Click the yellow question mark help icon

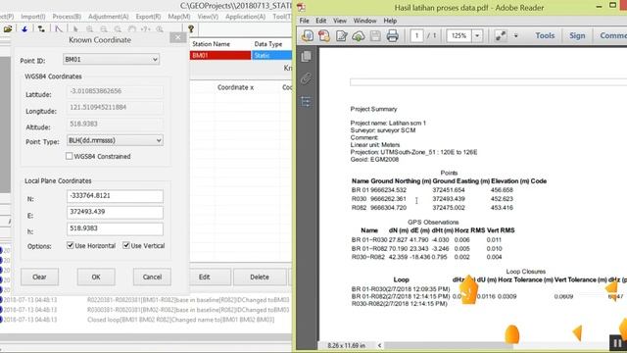tap(191, 28)
